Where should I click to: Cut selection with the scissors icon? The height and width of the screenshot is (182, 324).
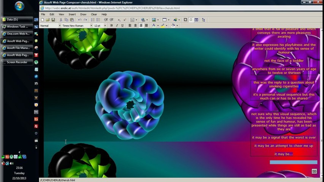click(61, 20)
